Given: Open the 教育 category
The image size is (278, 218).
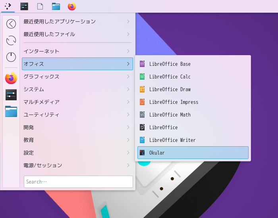Looking at the screenshot, I should coord(77,140).
